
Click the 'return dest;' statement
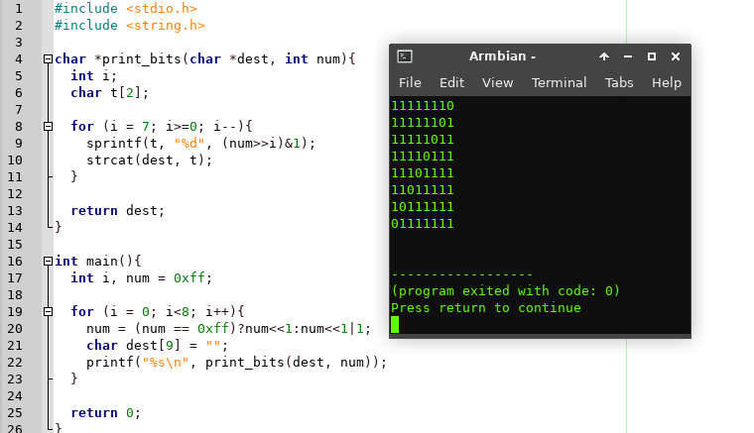(x=118, y=211)
